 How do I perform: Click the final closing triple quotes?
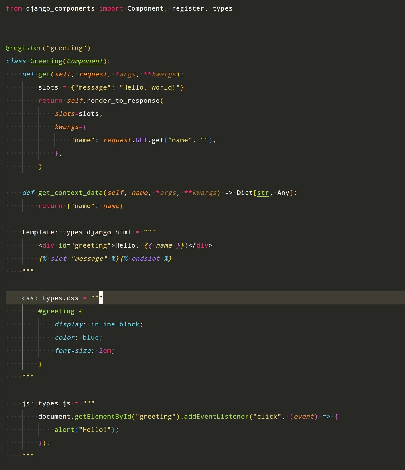[x=28, y=455]
